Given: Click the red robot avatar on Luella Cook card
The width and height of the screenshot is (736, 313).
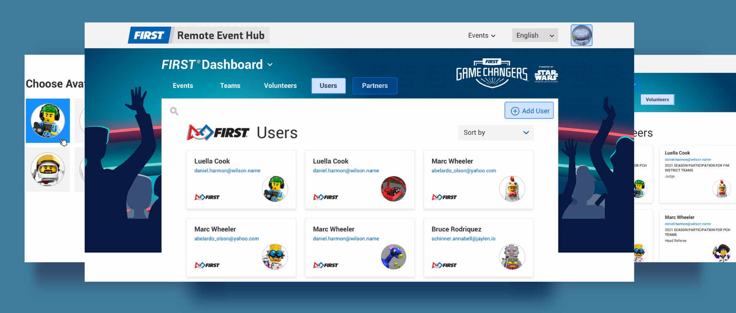Looking at the screenshot, I should (x=393, y=189).
